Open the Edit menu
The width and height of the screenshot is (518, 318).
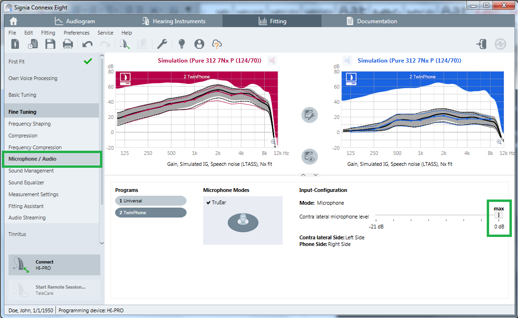click(x=28, y=33)
